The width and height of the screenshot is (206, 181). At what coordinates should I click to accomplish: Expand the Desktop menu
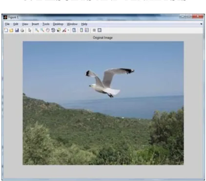point(58,24)
